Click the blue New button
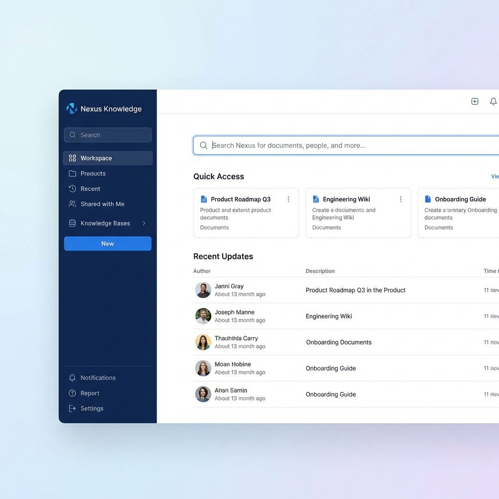 coord(108,244)
